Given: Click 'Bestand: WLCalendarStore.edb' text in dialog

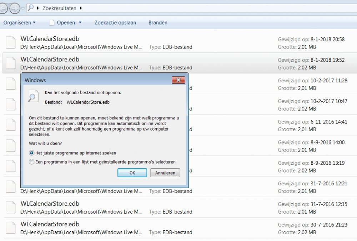Looking at the screenshot, I should 77,102.
